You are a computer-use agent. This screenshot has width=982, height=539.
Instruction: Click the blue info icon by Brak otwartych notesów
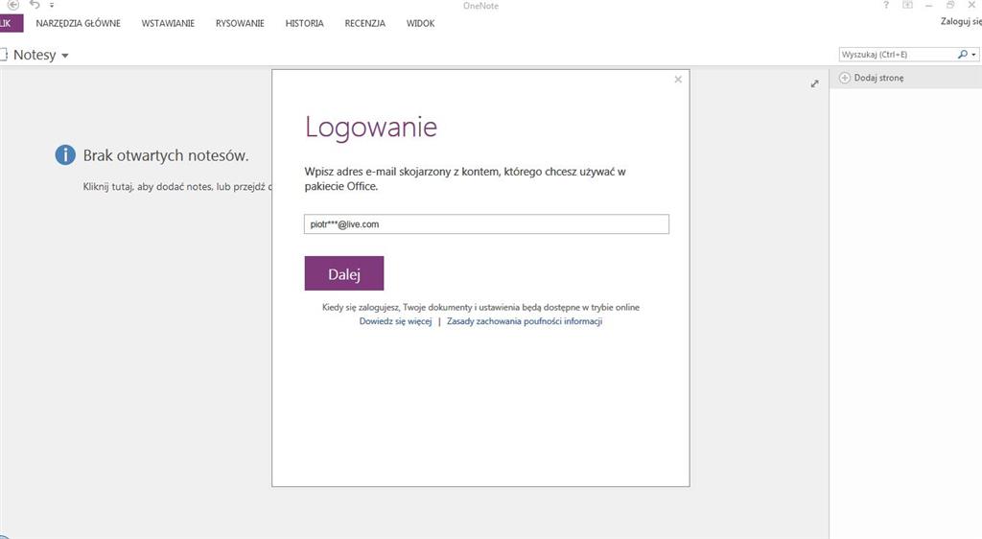(65, 154)
